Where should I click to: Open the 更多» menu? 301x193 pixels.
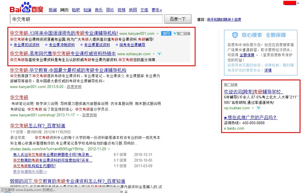(x=157, y=10)
